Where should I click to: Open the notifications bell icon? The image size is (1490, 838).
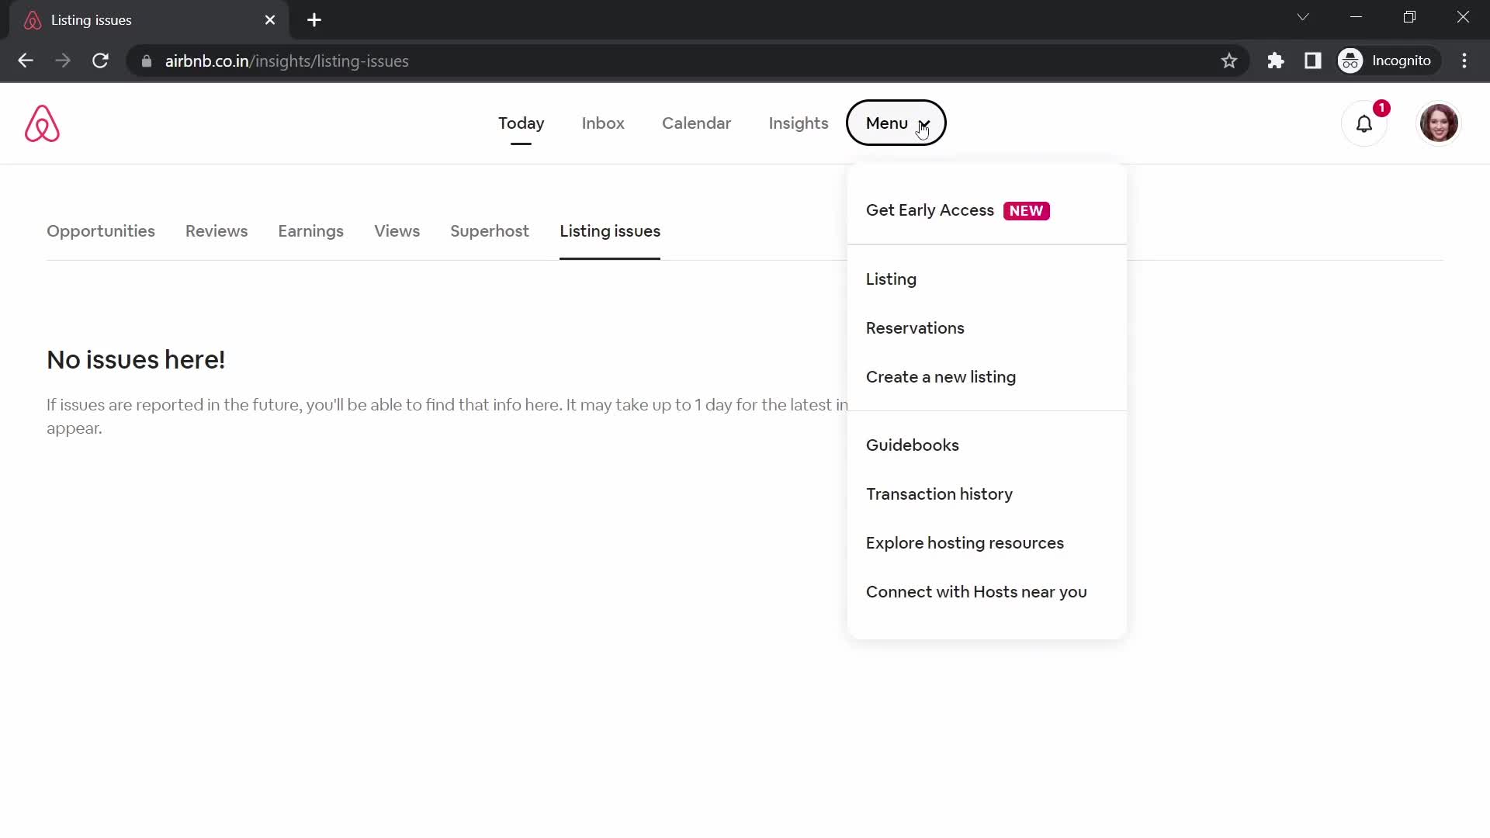click(1364, 123)
